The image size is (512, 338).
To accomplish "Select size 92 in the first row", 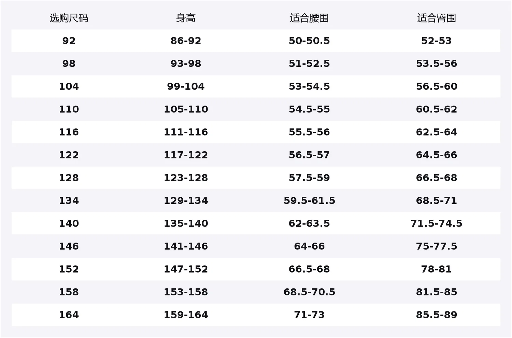I will (x=69, y=41).
